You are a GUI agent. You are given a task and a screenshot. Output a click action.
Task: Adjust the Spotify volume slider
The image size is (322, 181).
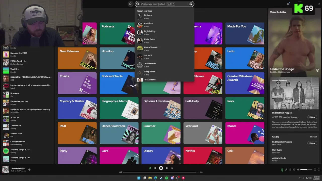click(306, 170)
